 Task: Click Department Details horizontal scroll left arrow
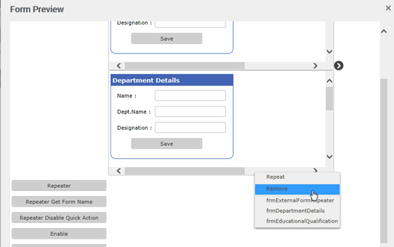[x=119, y=171]
